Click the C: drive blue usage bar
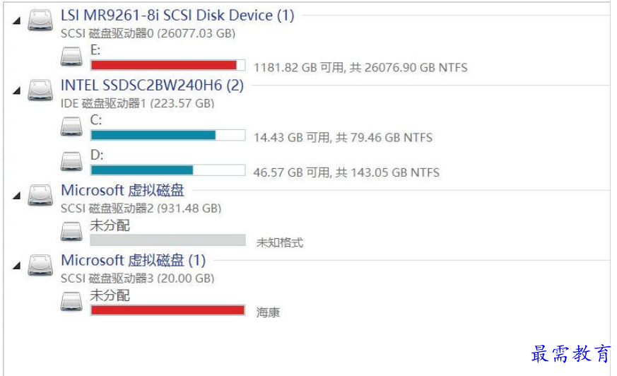The width and height of the screenshot is (617, 376). [168, 135]
